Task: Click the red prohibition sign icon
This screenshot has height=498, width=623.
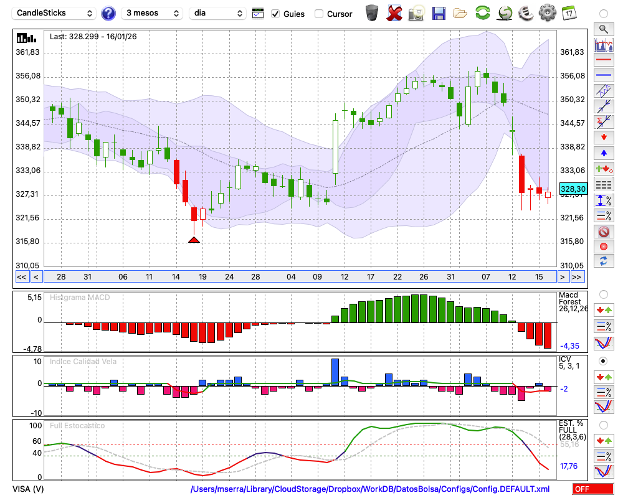Action: (603, 231)
